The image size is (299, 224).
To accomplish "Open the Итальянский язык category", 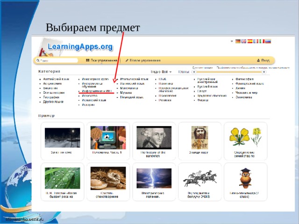I will (134, 79).
